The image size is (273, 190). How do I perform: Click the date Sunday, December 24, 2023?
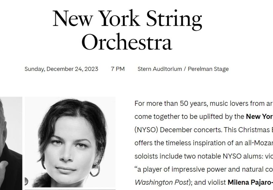click(x=61, y=69)
